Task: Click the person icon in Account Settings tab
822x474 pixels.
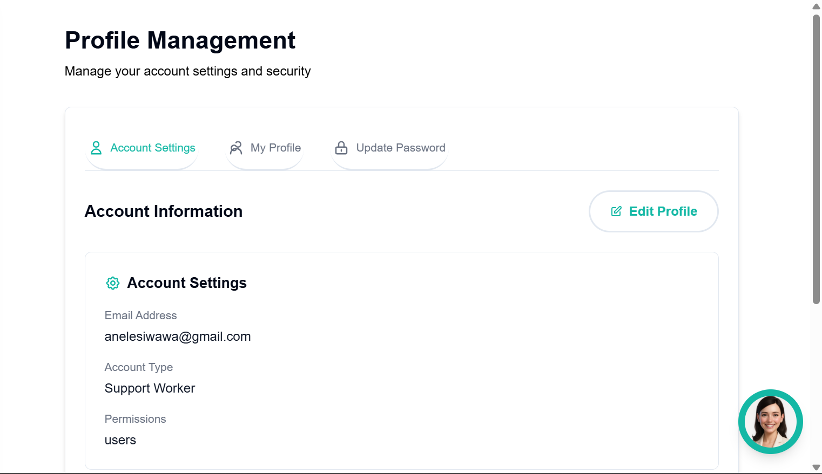Action: [96, 148]
